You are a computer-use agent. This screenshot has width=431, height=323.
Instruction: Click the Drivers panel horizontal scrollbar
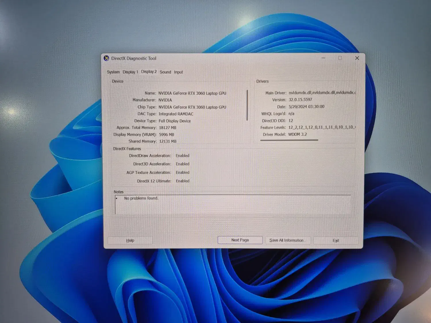[289, 140]
